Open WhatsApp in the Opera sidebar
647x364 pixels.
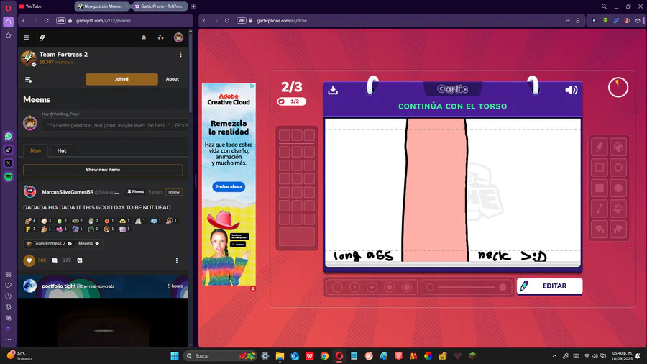pos(8,136)
